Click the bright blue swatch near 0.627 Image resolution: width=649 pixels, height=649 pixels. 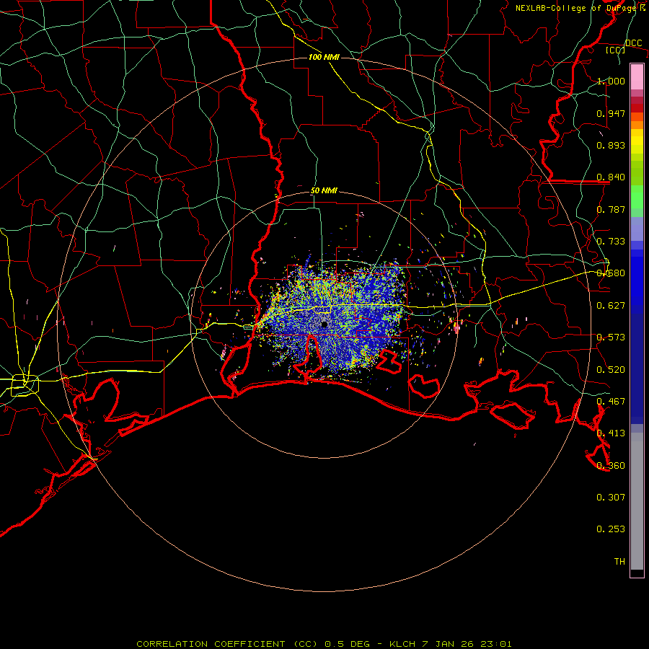(637, 281)
